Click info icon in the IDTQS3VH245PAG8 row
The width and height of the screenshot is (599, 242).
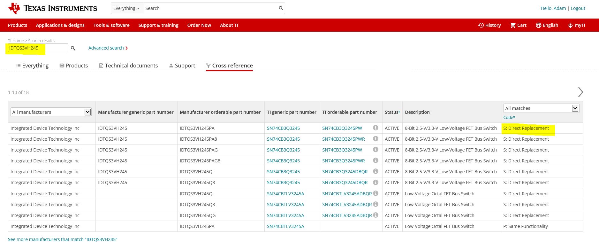click(x=375, y=160)
